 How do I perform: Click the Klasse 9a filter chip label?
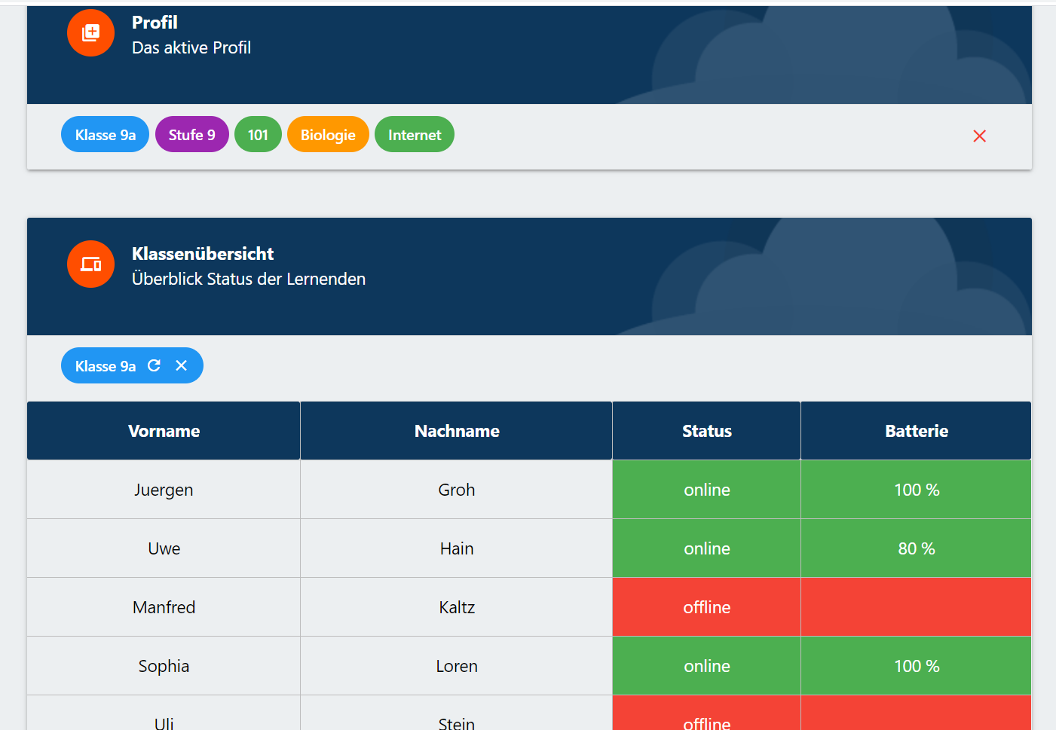104,366
